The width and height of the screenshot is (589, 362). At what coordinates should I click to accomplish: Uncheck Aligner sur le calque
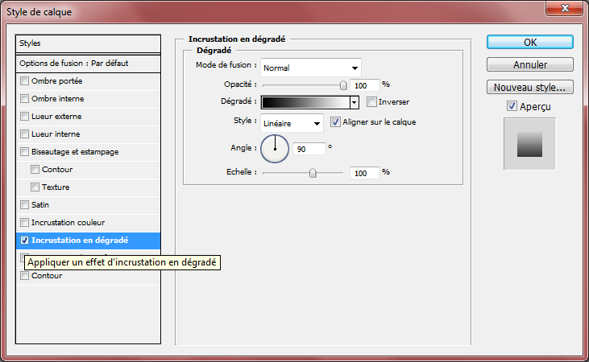pyautogui.click(x=335, y=122)
